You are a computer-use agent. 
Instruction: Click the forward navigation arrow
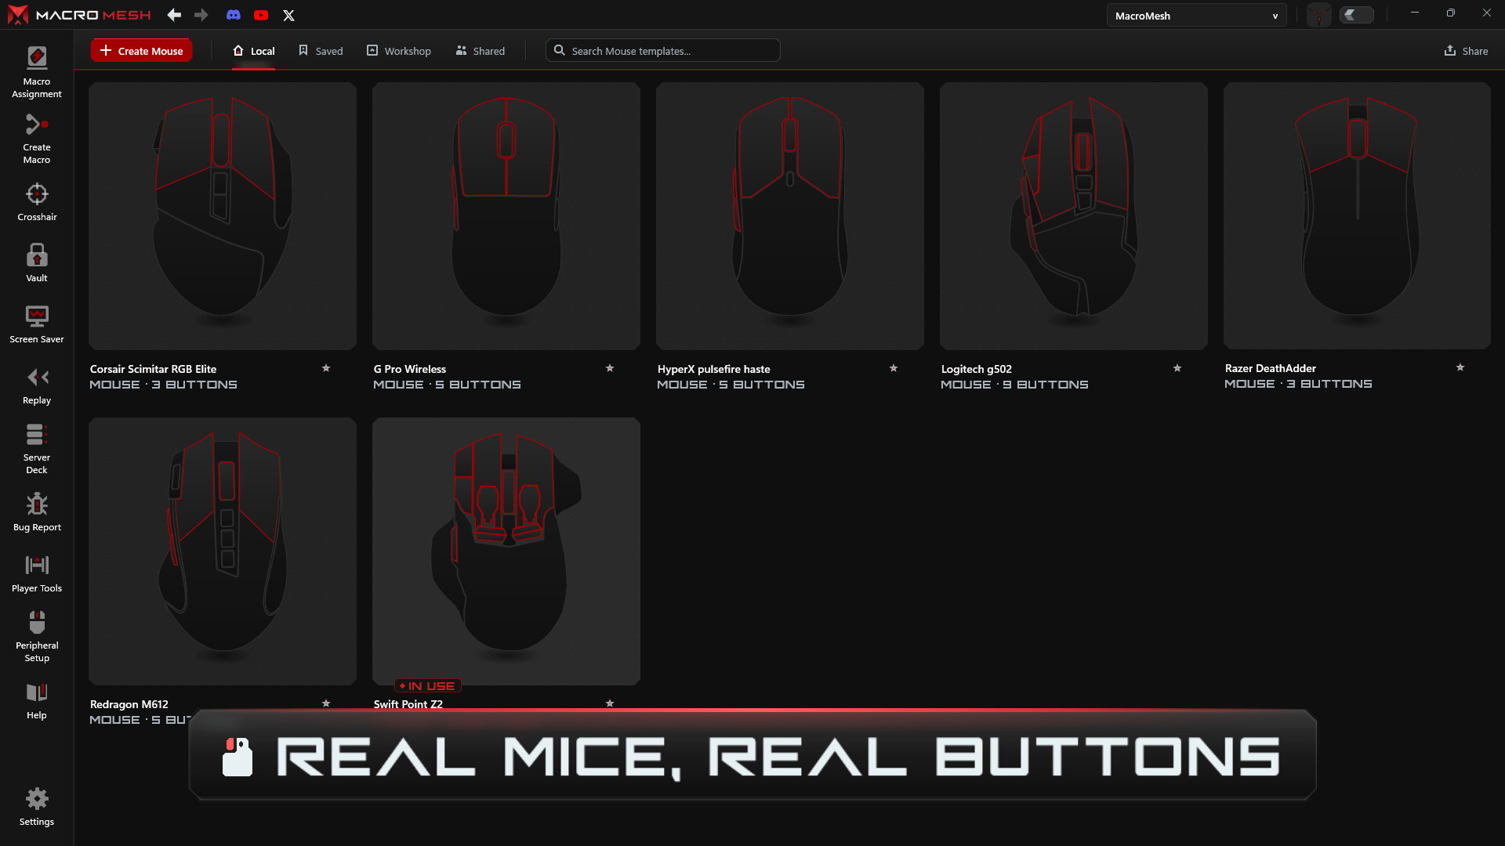(201, 15)
